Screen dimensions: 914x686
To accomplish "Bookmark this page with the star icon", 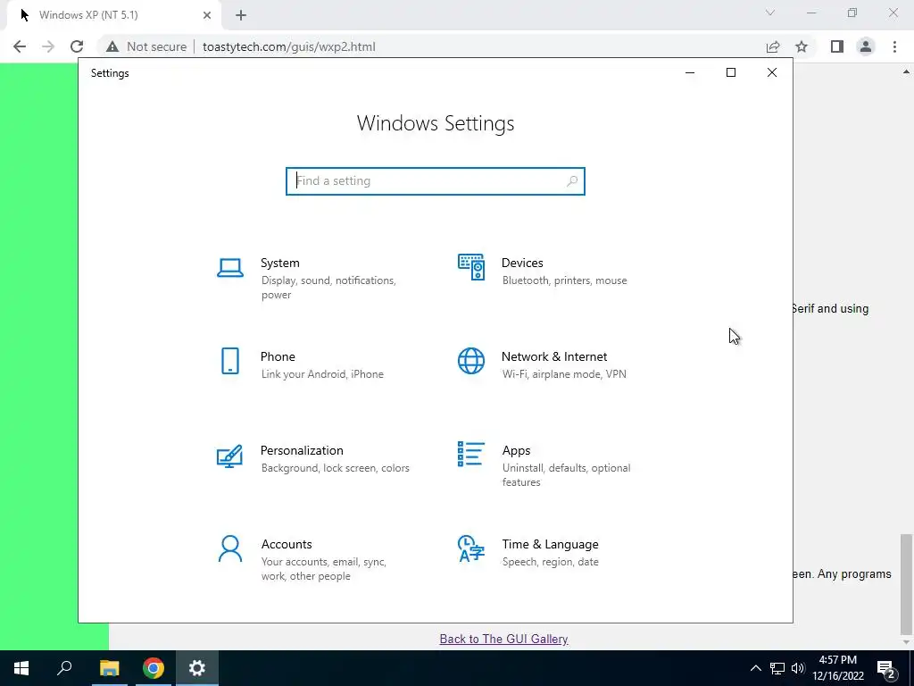I will coord(802,46).
